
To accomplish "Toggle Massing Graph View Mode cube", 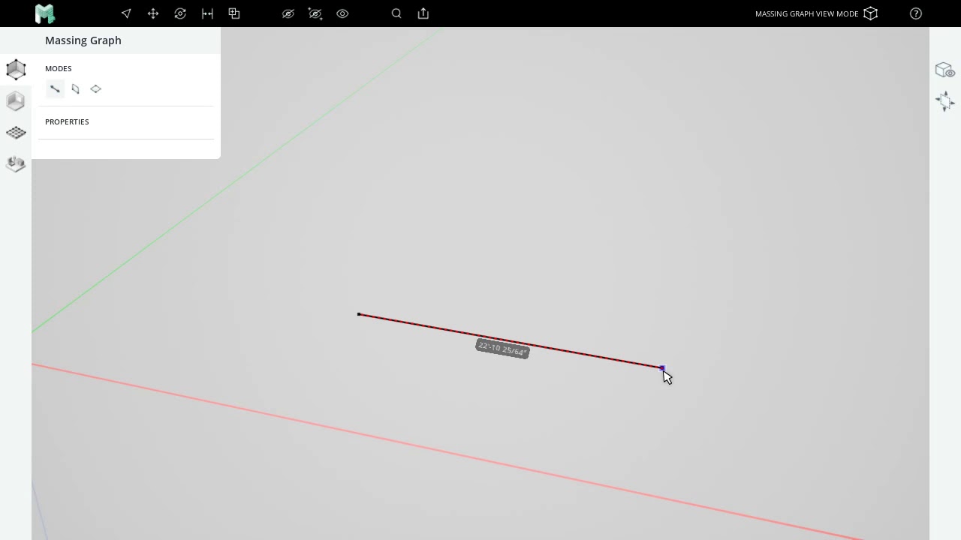I will coord(871,13).
